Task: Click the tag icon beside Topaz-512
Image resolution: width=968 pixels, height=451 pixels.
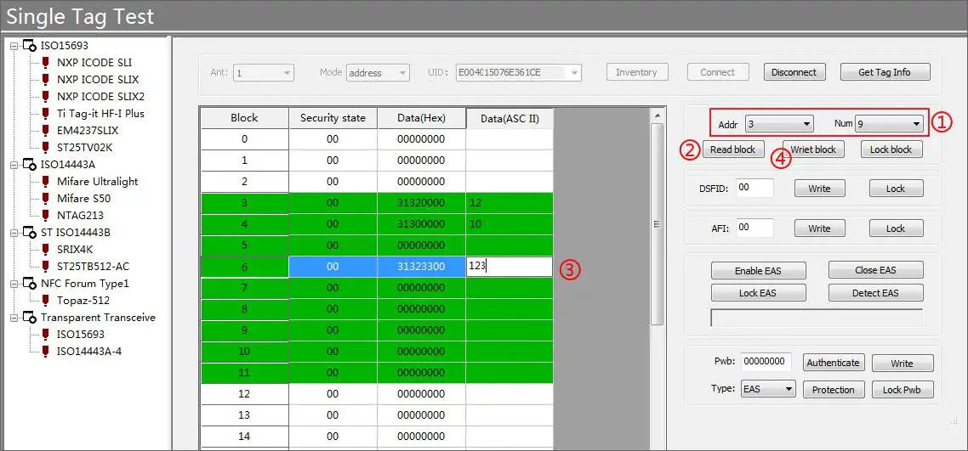Action: pos(46,301)
